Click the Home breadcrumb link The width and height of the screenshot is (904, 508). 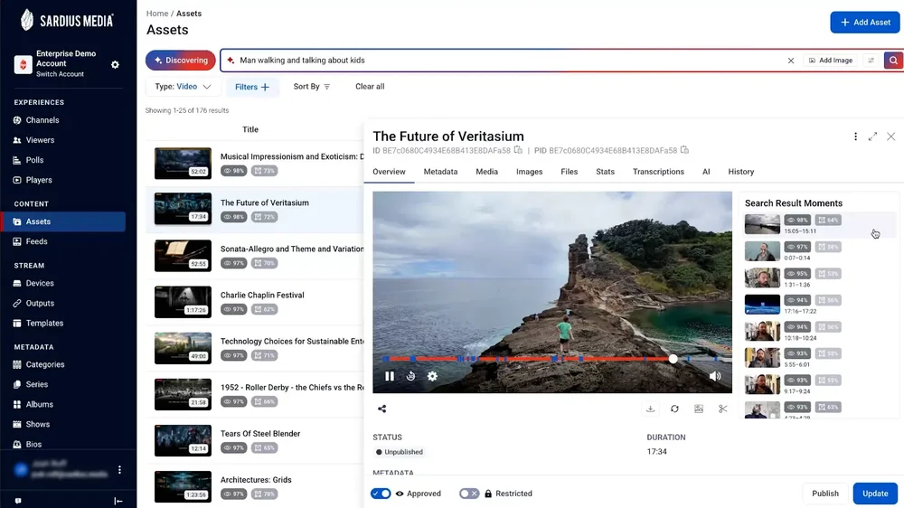[x=156, y=14]
